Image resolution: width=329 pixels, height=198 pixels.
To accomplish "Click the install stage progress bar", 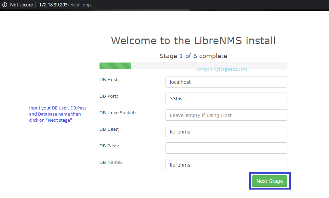I will click(x=193, y=66).
